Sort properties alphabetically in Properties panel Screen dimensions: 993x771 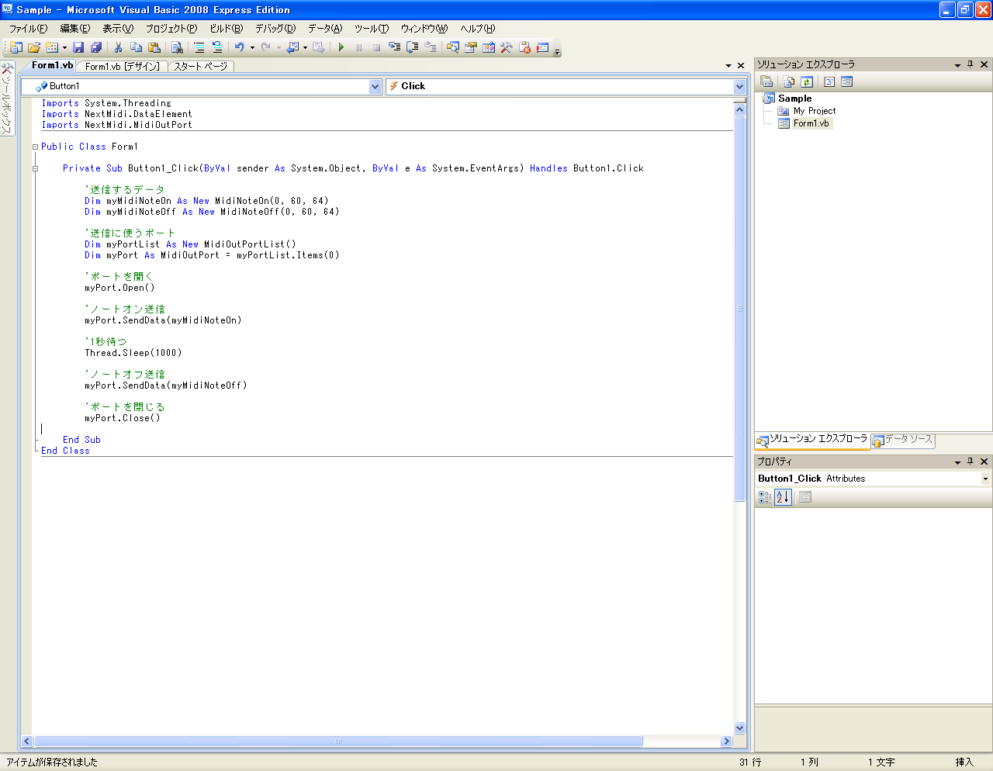[783, 497]
